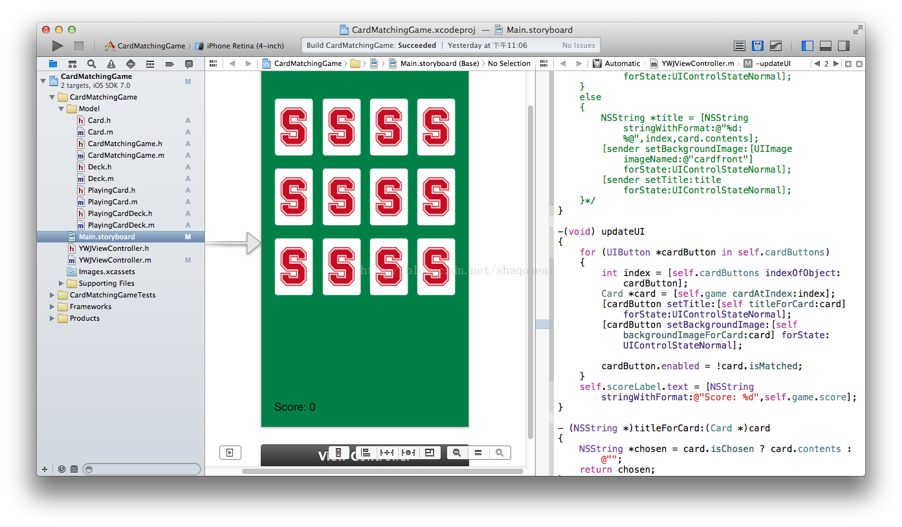Open PlayingCardDeck.h file

point(120,213)
